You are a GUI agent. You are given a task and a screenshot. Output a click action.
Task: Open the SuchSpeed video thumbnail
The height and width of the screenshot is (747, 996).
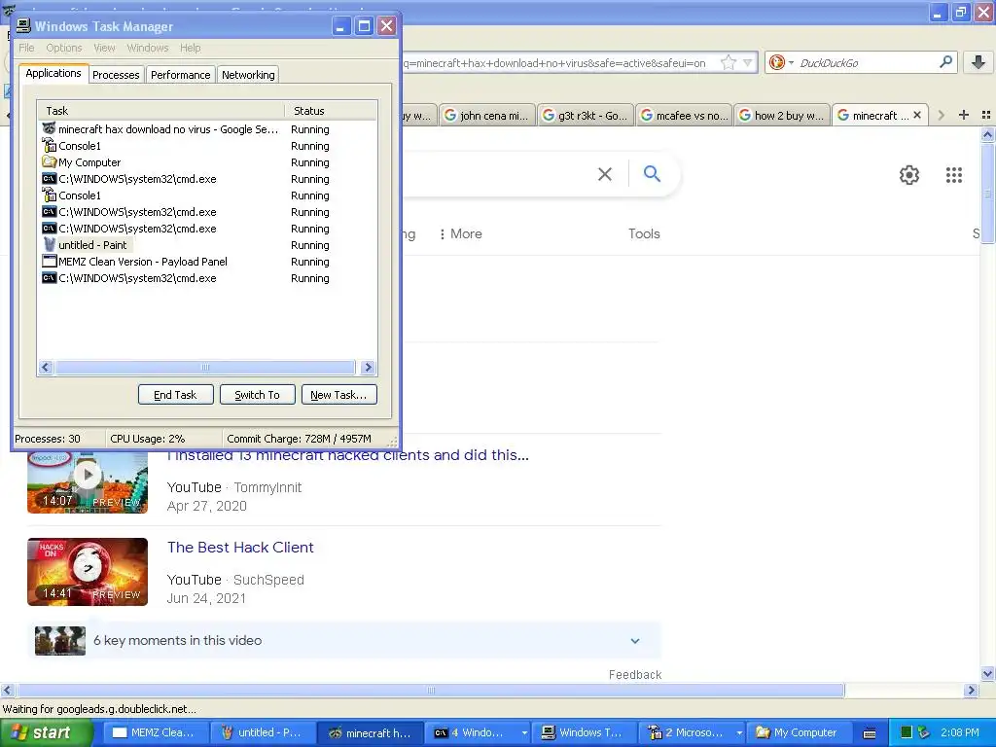tap(88, 572)
